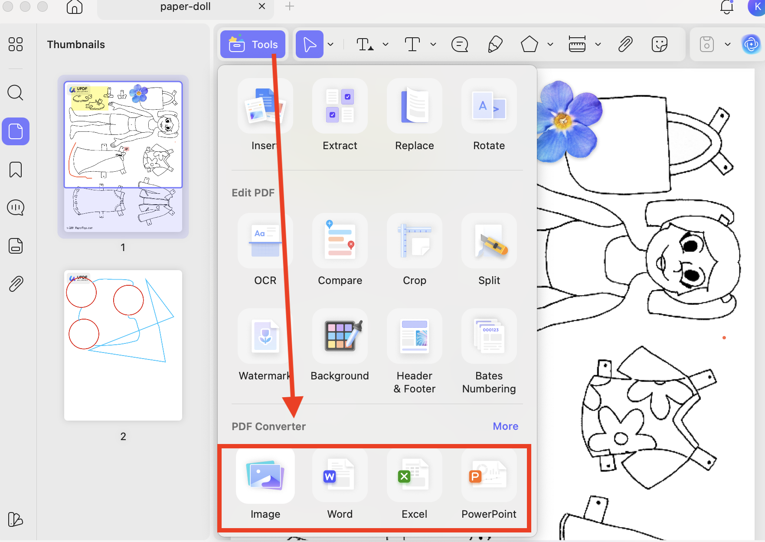Select page 1 thumbnail
The image size is (765, 542).
pos(123,156)
